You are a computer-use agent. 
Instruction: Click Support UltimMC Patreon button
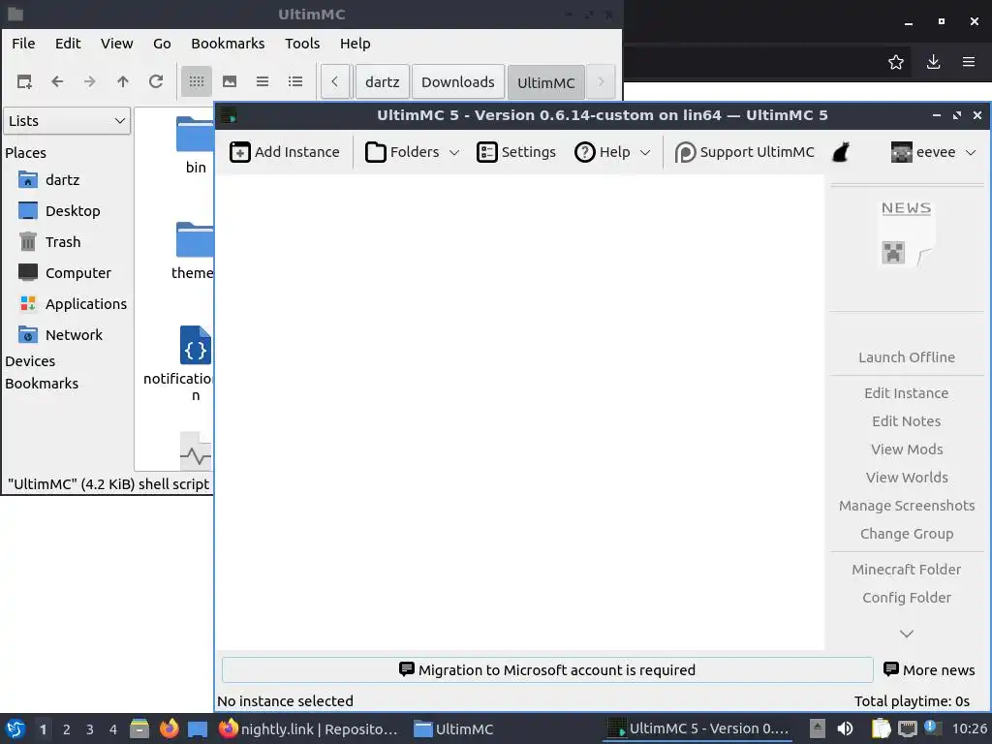pyautogui.click(x=745, y=152)
